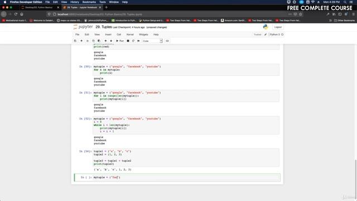Bookmark this page with star icon

pyautogui.click(x=301, y=14)
